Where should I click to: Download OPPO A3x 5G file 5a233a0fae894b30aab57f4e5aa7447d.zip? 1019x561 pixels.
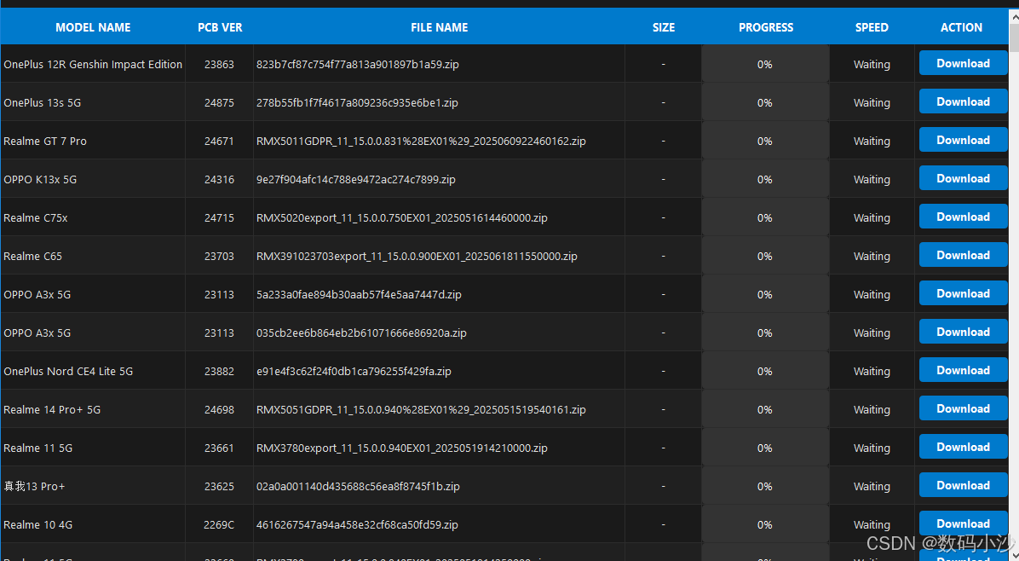tap(963, 294)
